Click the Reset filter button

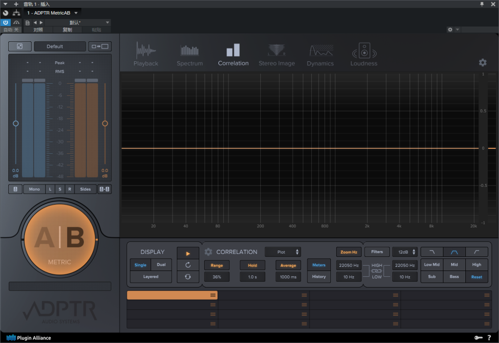coord(477,277)
